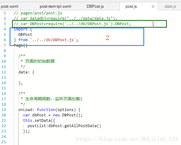This screenshot has height=145, width=181.
Task: Open the post-item-tpl.wxml tab
Action: pos(55,7)
